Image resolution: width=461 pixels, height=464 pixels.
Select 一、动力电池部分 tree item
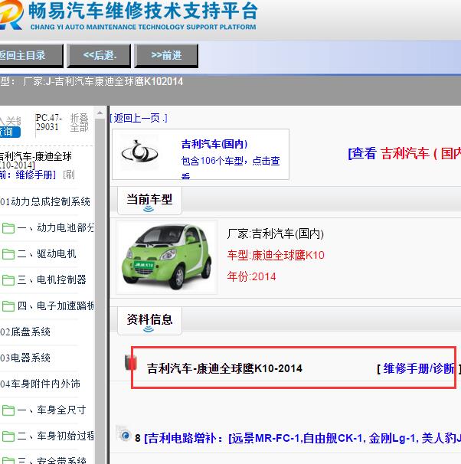55,227
